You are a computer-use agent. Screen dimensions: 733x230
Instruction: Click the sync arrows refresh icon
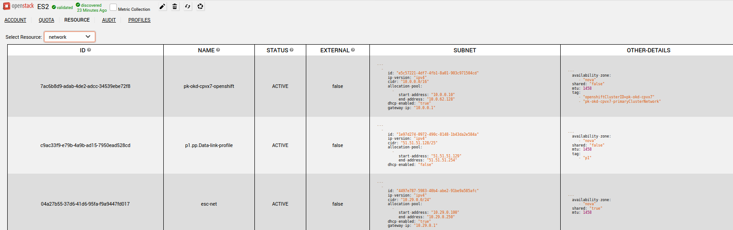point(188,7)
